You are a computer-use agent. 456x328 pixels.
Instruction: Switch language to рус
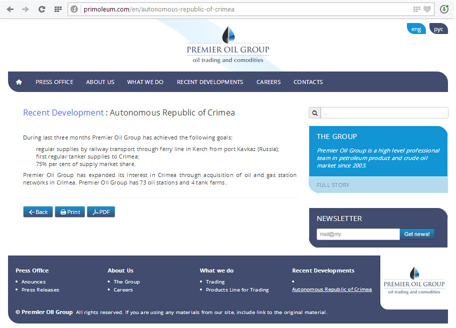point(438,29)
